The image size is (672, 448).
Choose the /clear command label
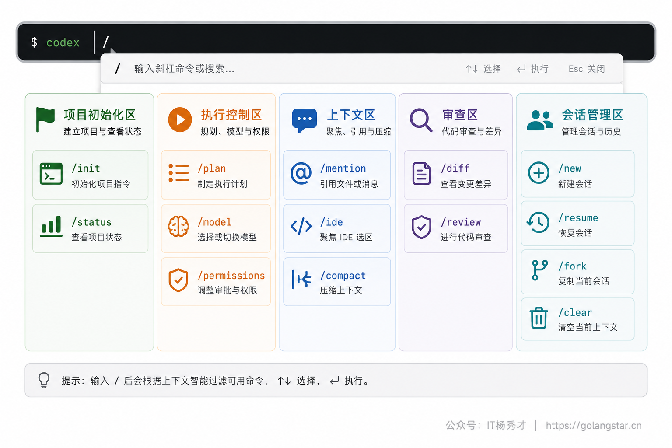click(575, 313)
